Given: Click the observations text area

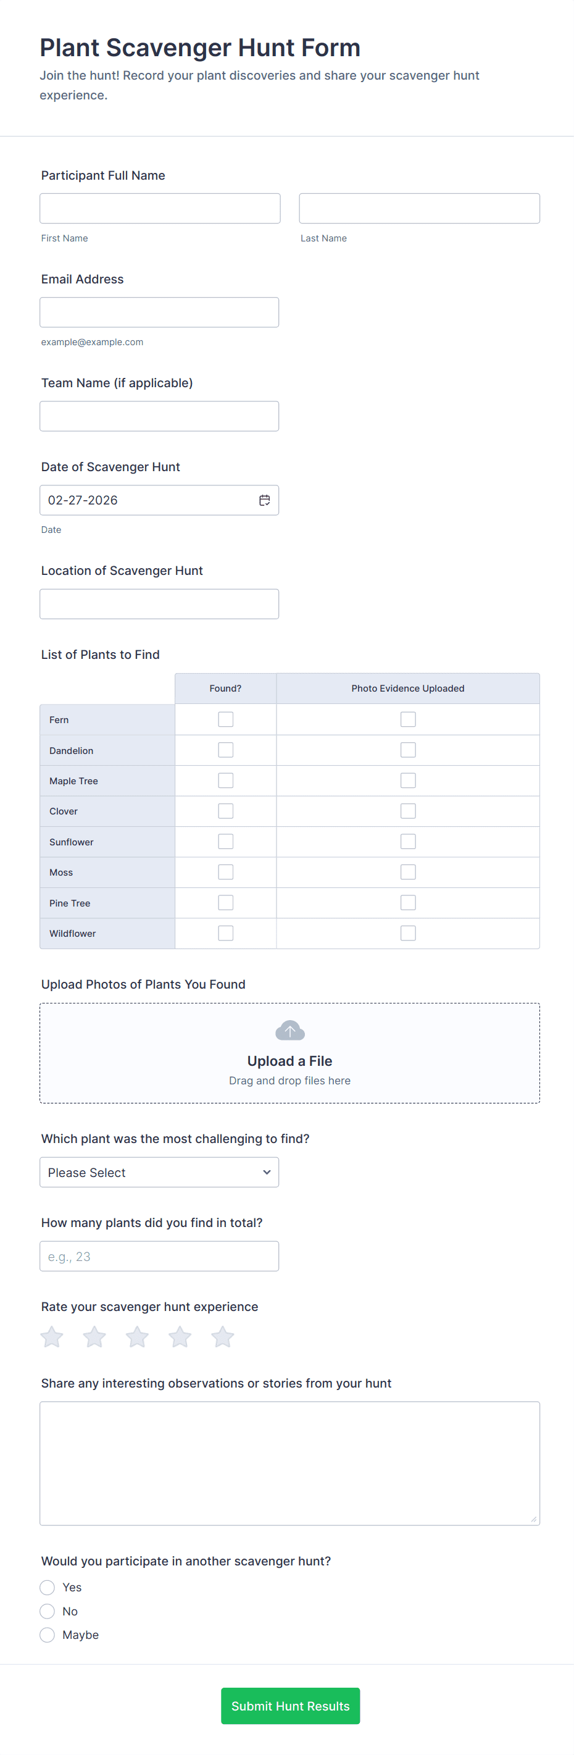Looking at the screenshot, I should (290, 1463).
